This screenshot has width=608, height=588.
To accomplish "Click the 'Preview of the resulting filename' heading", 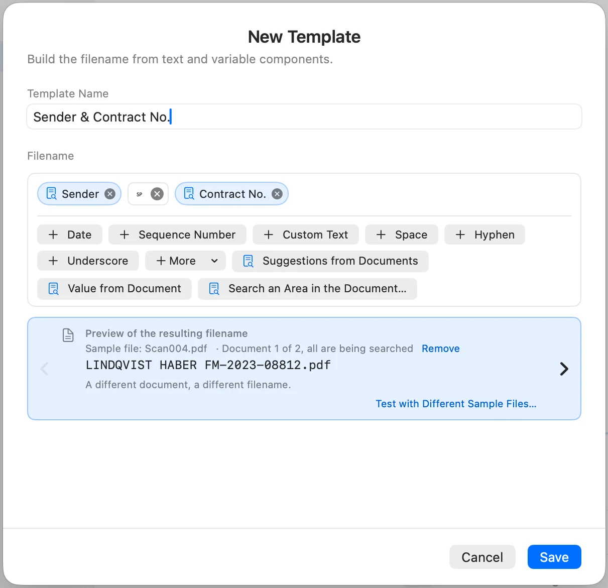I will 167,333.
